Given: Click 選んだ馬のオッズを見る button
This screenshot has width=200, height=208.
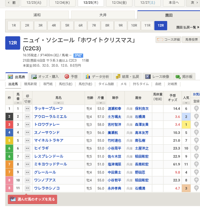Looking at the screenshot, I should point(32,199).
